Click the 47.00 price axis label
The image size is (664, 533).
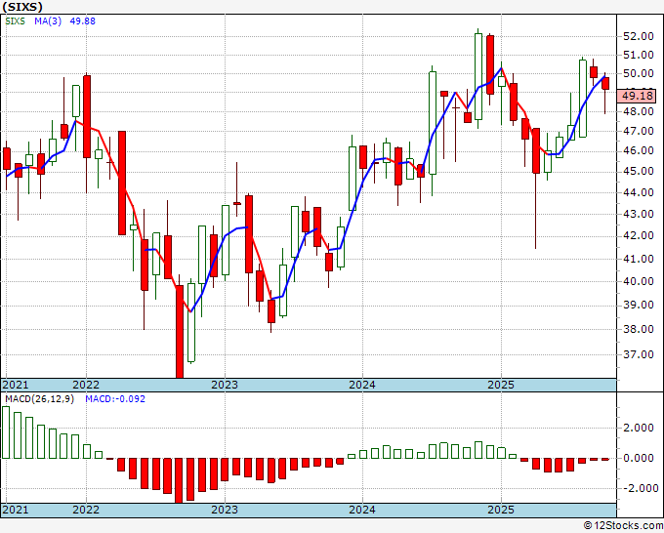639,131
